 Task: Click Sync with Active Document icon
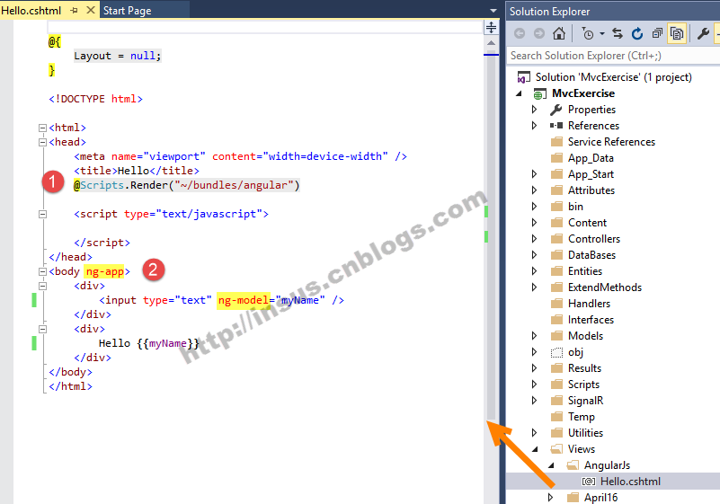(x=618, y=33)
